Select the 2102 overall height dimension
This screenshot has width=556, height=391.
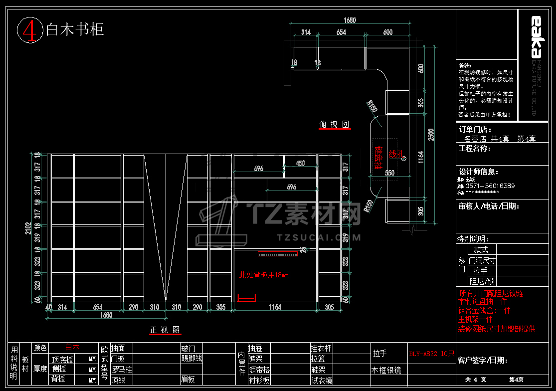(28, 228)
